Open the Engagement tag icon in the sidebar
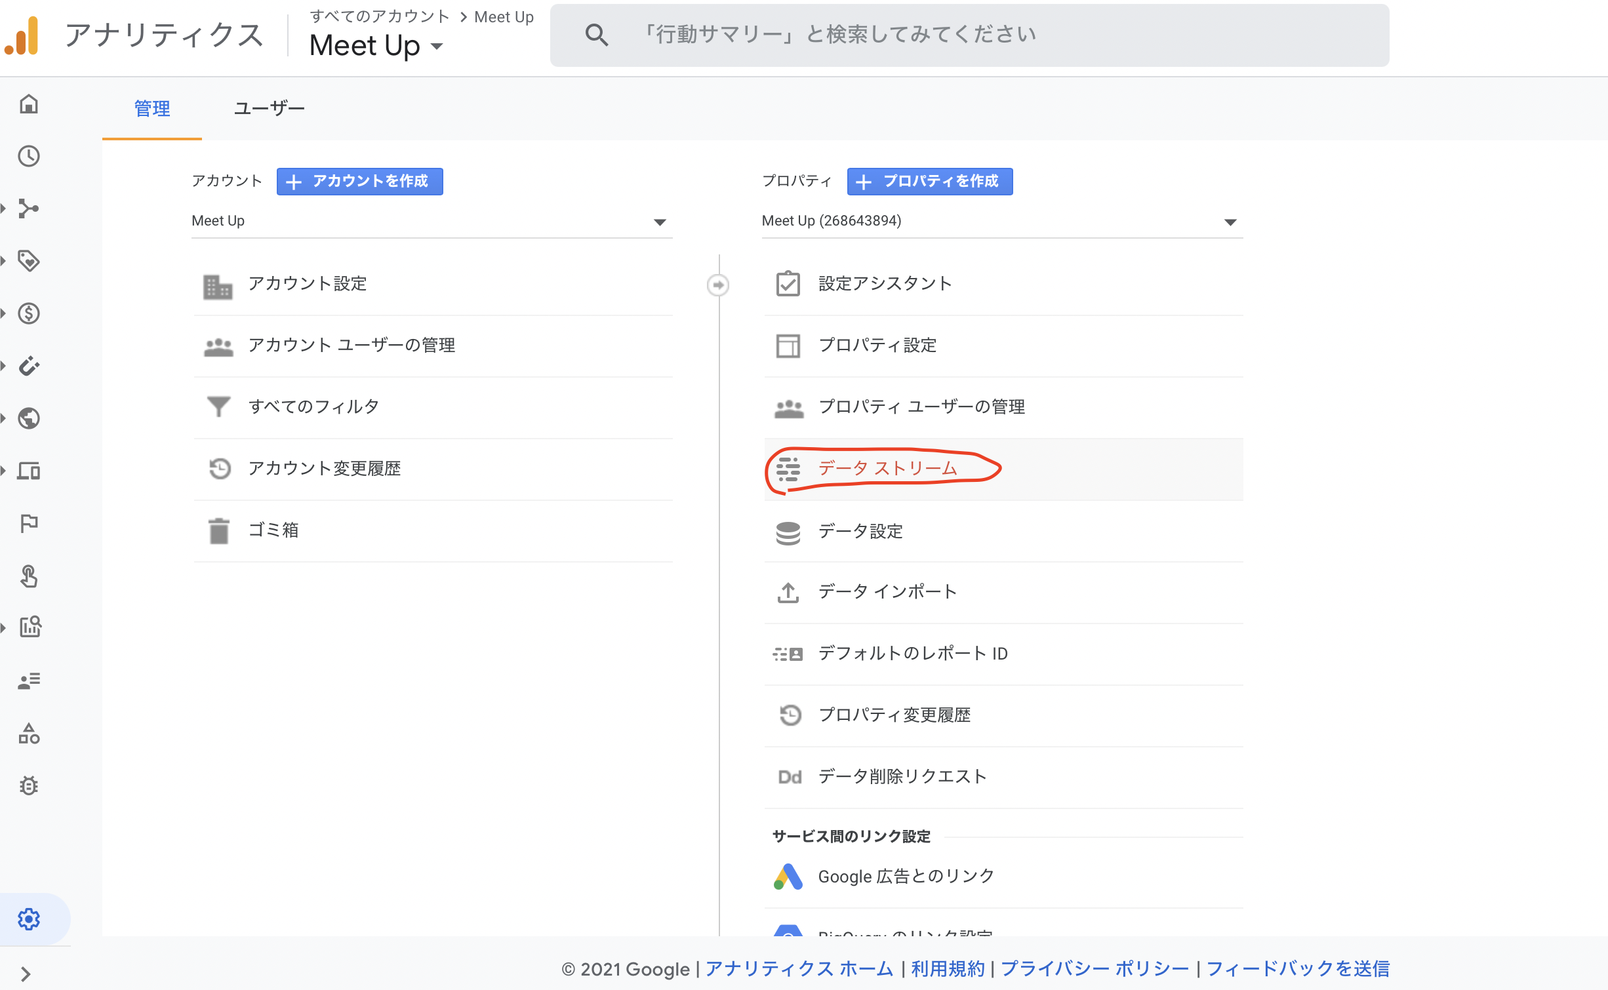This screenshot has height=990, width=1608. coord(29,261)
